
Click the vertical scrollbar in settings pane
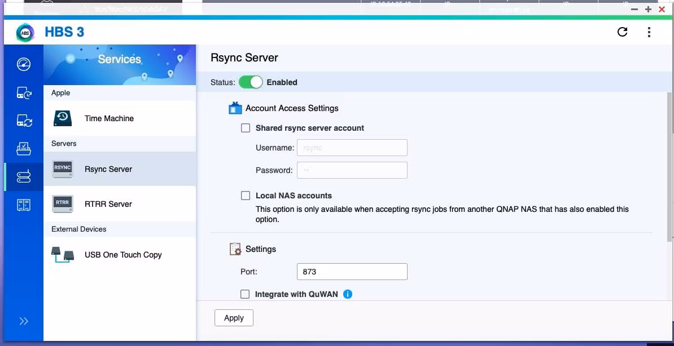pos(669,167)
